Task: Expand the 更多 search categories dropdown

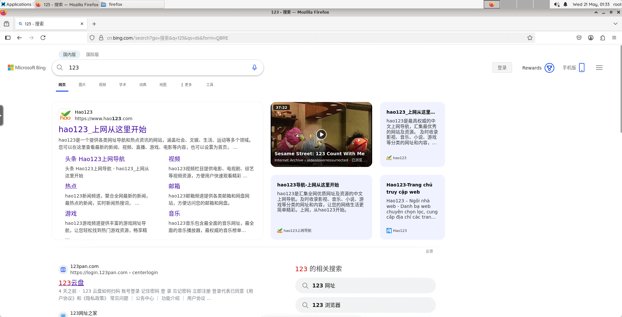Action: (186, 85)
